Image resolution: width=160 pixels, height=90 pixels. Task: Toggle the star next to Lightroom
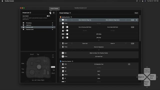coord(52,25)
